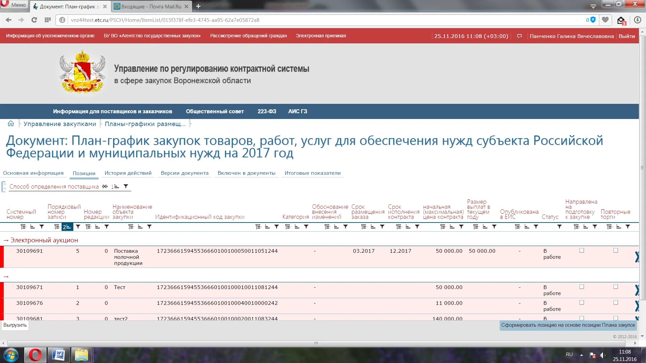Screen dimensions: 646x363
Task: Filter the Системный номер column
Action: 42,227
